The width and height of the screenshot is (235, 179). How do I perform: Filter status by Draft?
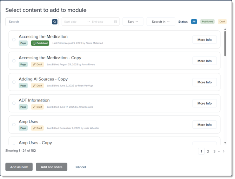[x=222, y=22]
